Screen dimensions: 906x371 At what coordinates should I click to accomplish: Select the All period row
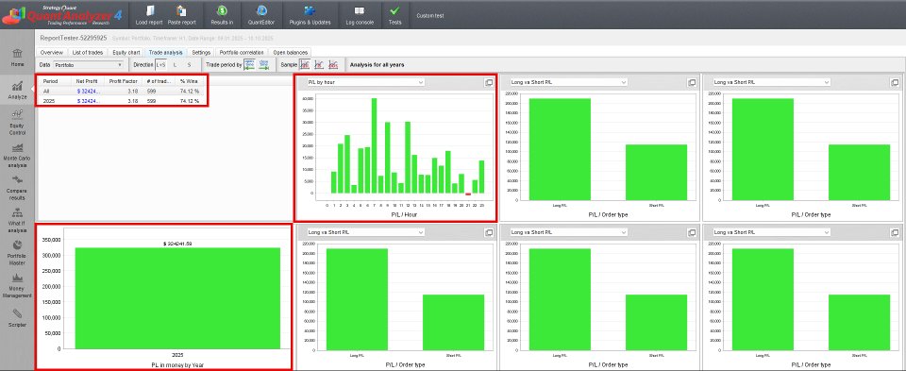point(122,92)
